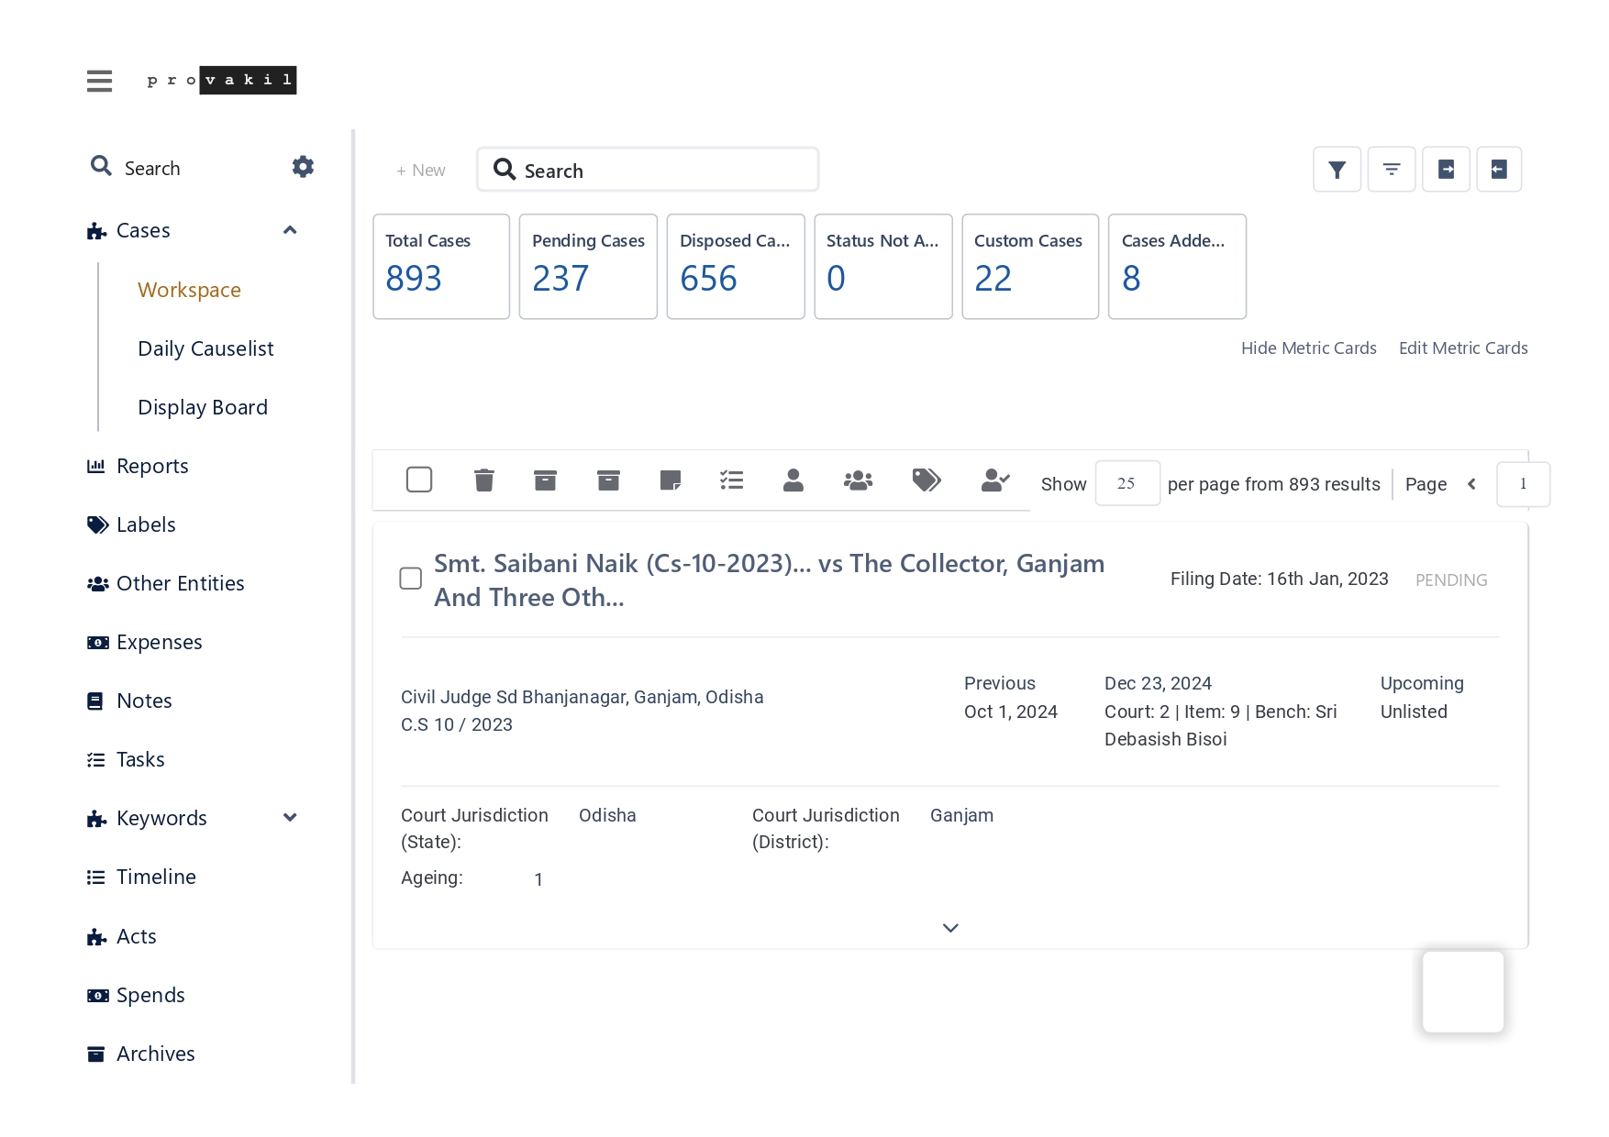Select the Cases Adde... 8 card

[x=1177, y=267]
